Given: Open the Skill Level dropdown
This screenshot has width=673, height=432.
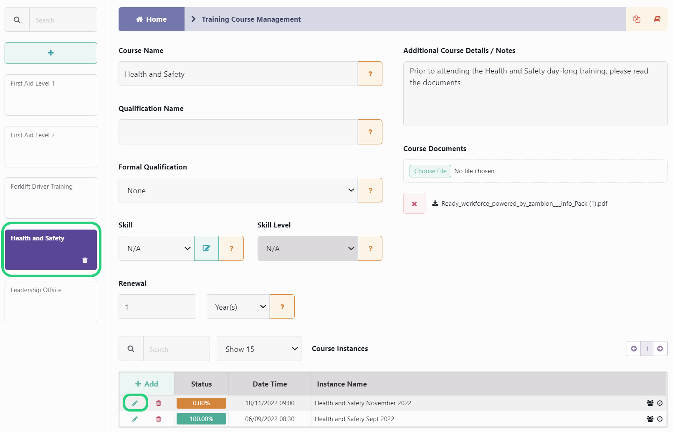Looking at the screenshot, I should tap(308, 248).
